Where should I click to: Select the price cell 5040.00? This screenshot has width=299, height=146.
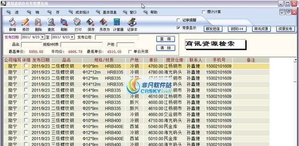click(x=153, y=126)
